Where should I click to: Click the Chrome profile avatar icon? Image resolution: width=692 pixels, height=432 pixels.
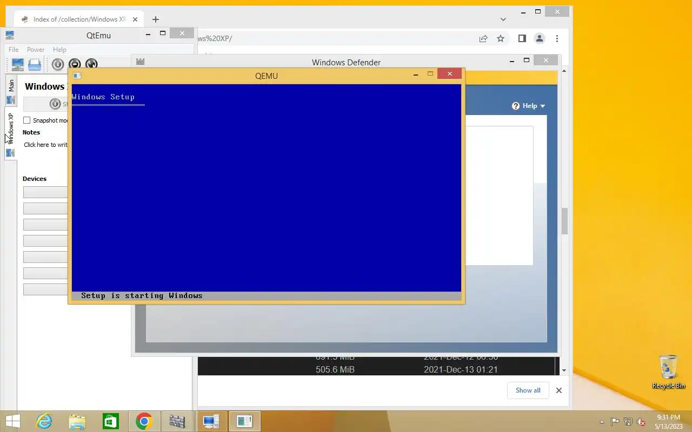(x=539, y=38)
